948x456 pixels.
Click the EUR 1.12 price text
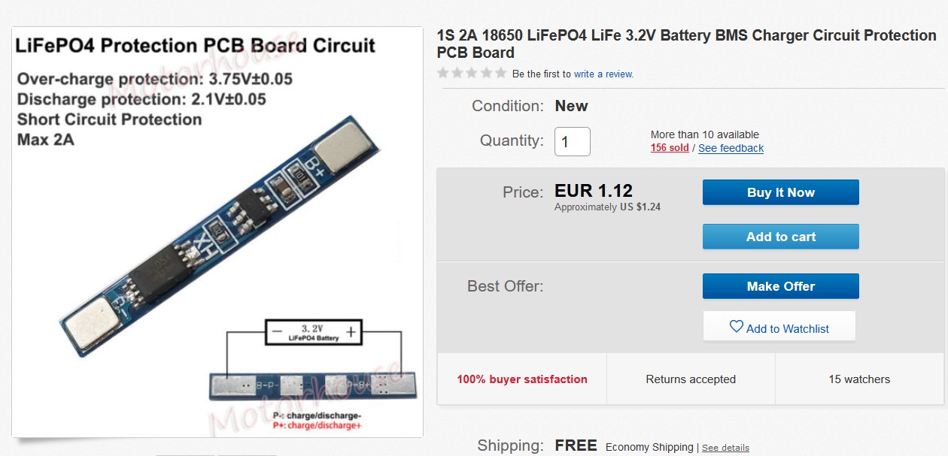[594, 191]
